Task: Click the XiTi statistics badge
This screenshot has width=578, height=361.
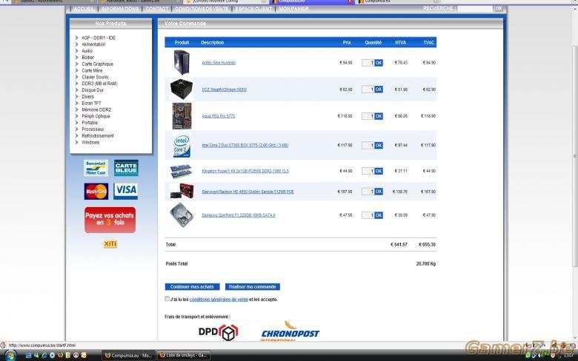Action: 110,244
